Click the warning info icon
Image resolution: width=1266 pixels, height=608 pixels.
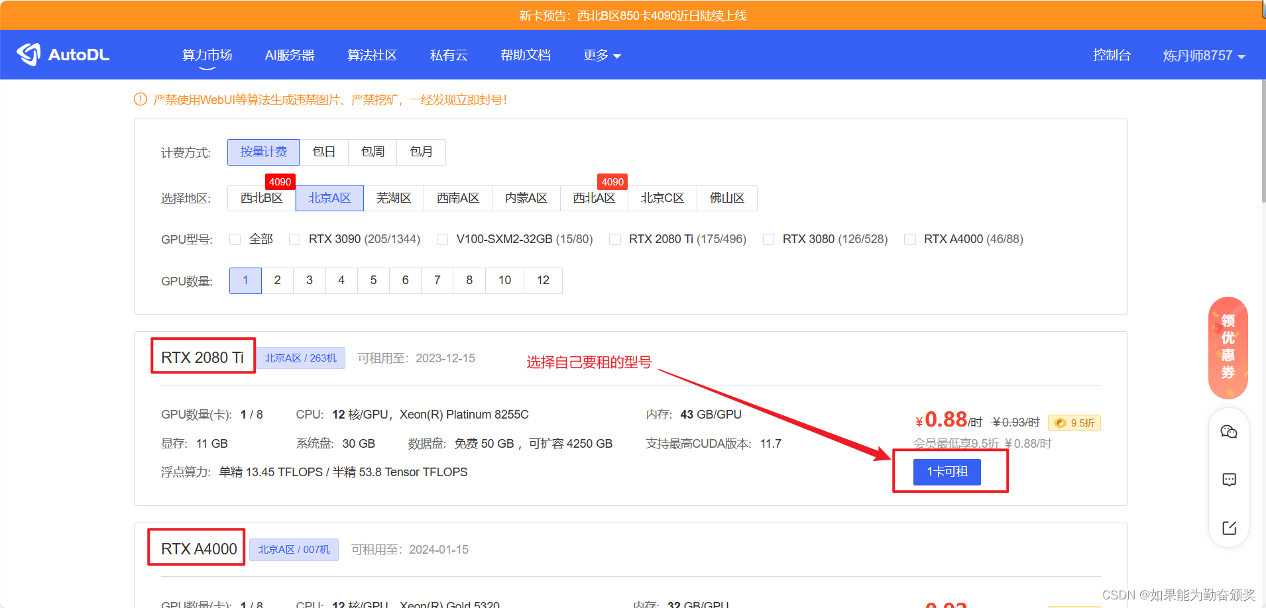point(141,99)
